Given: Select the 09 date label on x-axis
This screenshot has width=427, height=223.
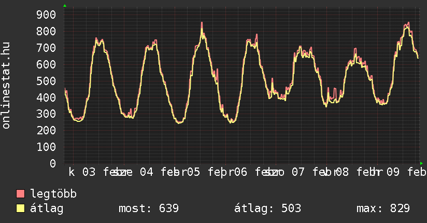Looking at the screenshot, I should [394, 172].
